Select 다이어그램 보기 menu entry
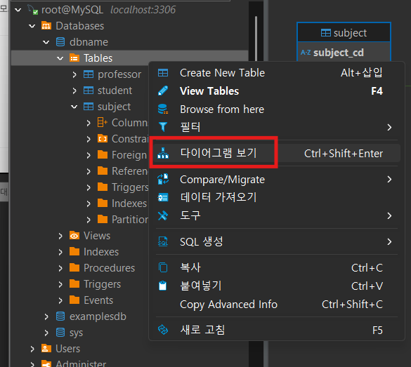411x367 pixels. 277,154
